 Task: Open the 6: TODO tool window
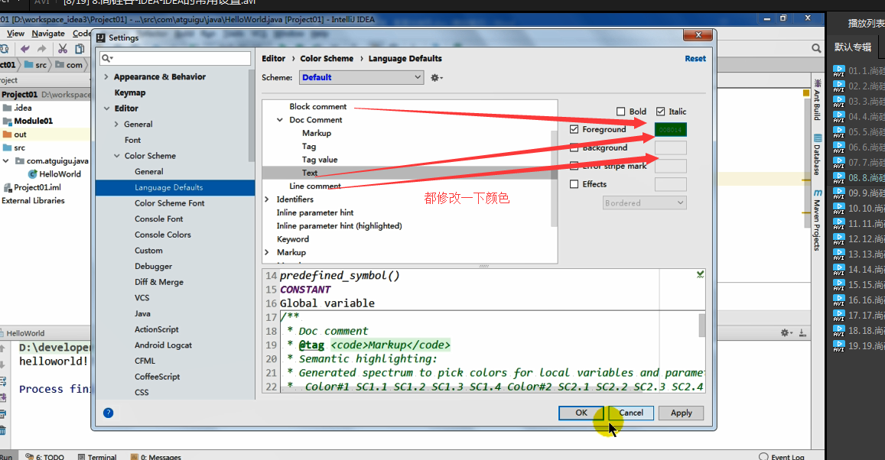click(44, 457)
